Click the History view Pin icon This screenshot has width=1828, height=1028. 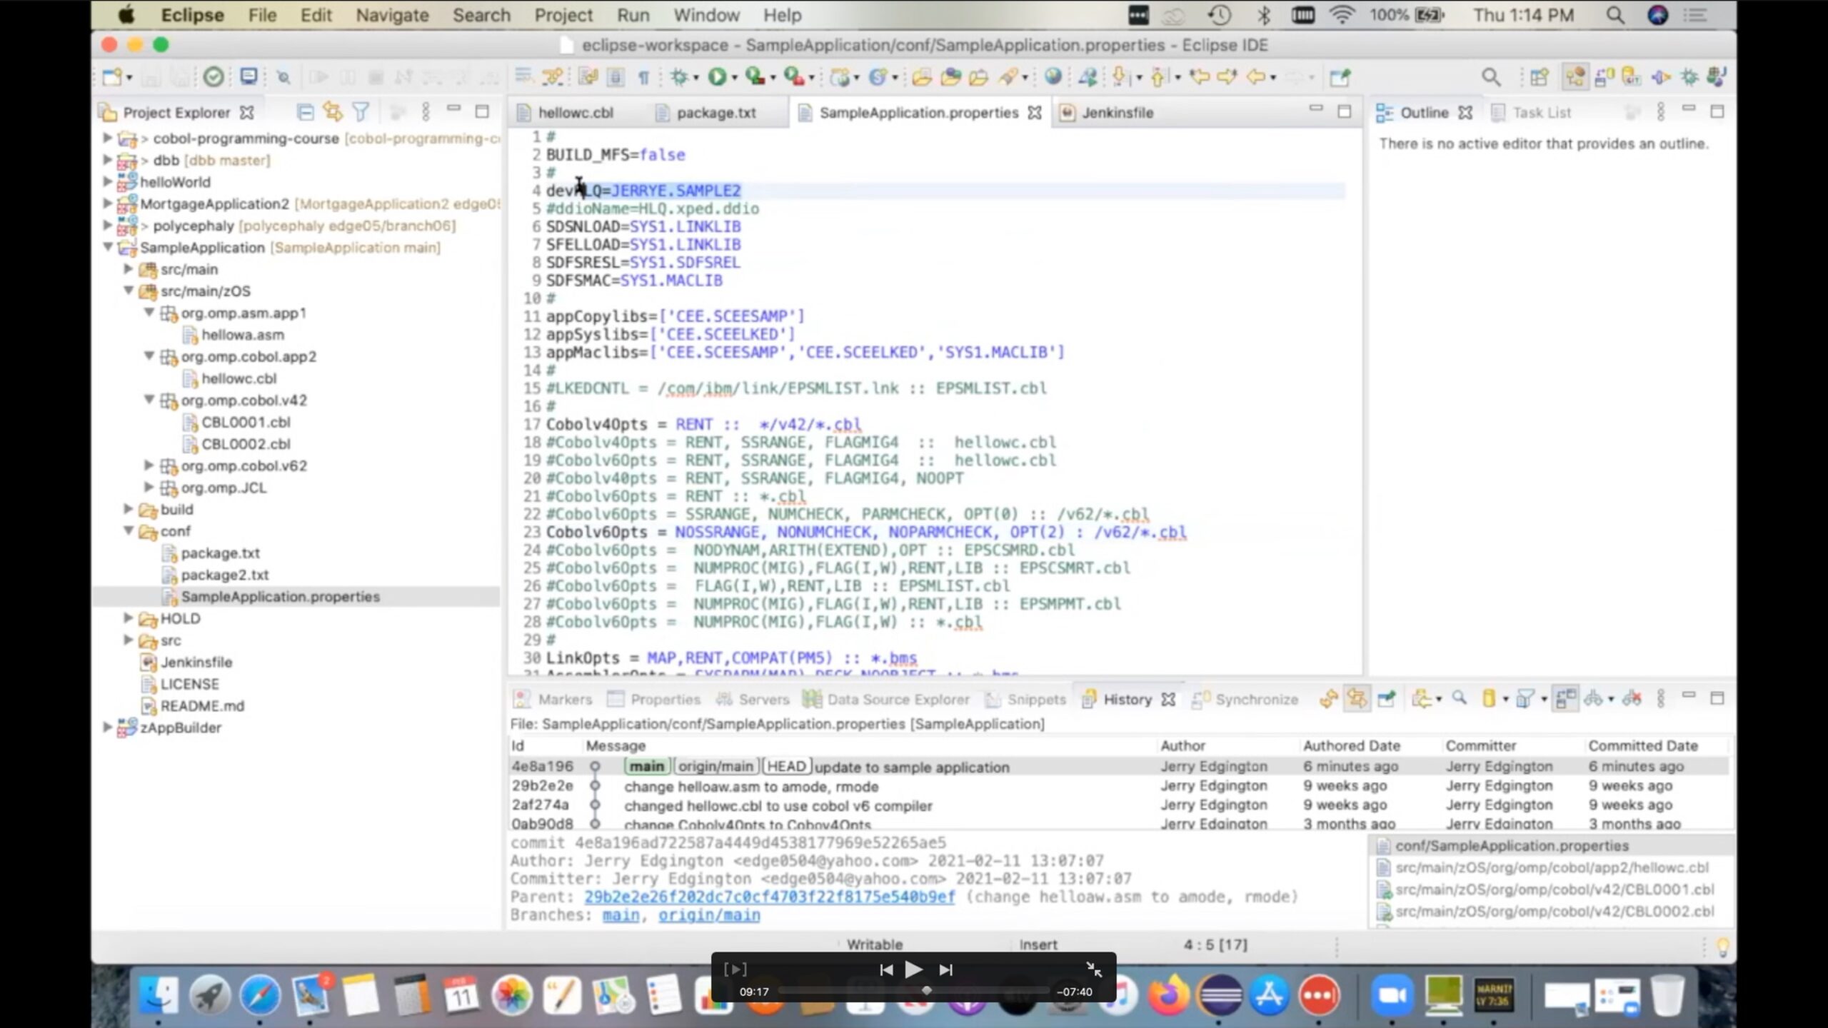click(1386, 699)
